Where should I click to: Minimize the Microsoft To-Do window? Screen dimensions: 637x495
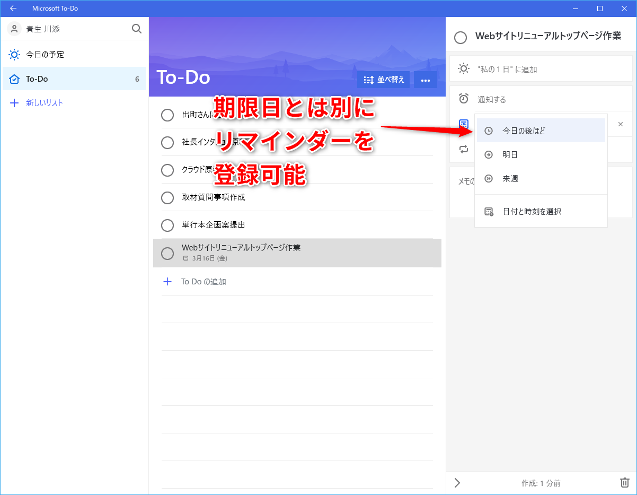576,8
